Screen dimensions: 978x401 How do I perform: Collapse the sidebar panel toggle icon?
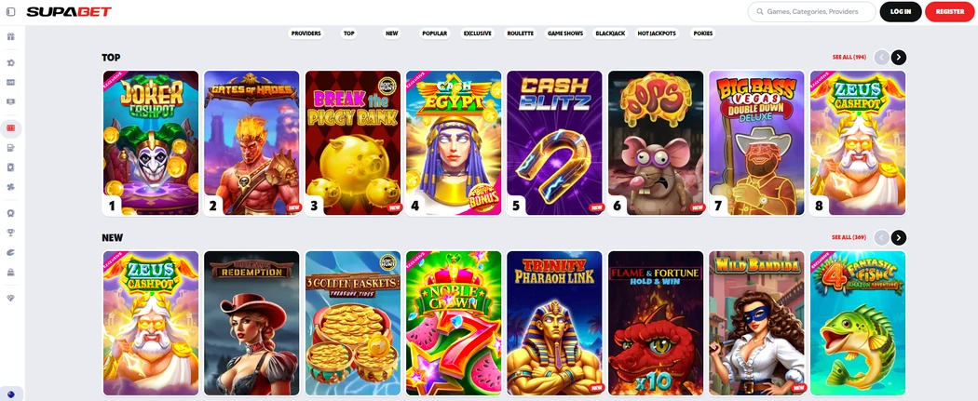[10, 12]
